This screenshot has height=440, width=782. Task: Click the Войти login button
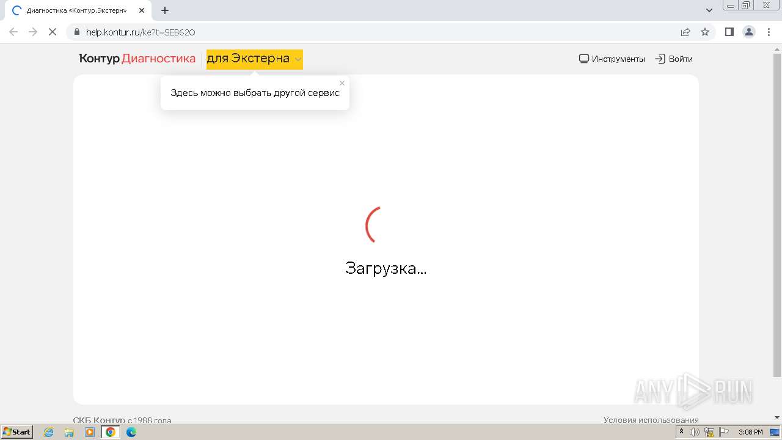tap(674, 59)
